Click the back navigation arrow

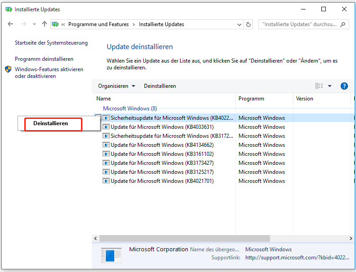(10, 24)
